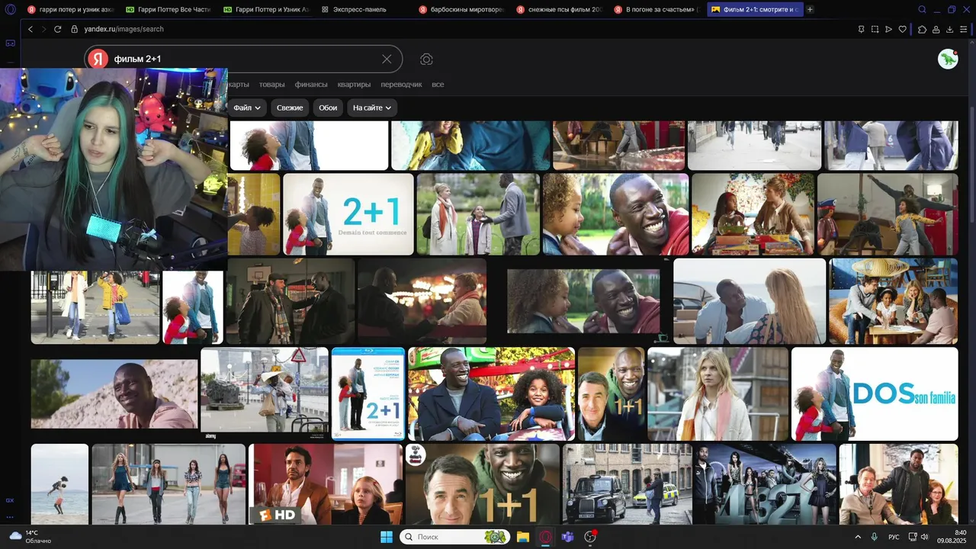
Task: Expand the На сайте filter dropdown
Action: tap(372, 108)
